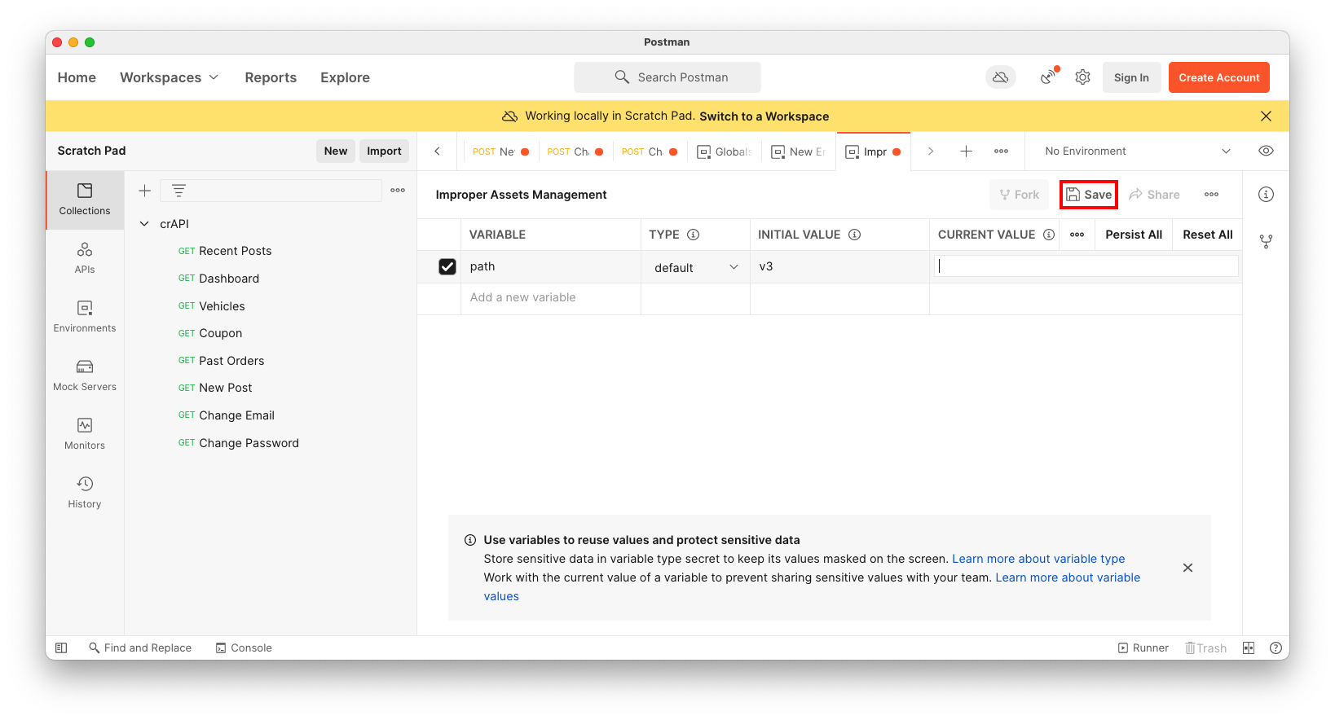
Task: Open the type dropdown for path variable
Action: coord(696,267)
